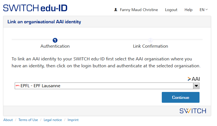Open the Imprint link
Viewport: 217px width, 126px height.
[x=73, y=120]
